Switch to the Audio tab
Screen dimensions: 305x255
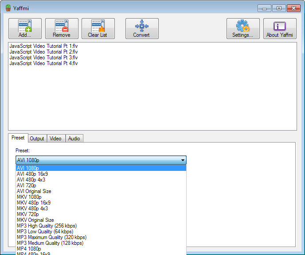74,139
